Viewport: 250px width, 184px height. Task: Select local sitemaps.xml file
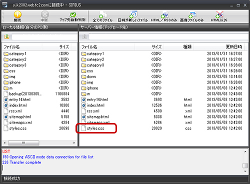coord(18,122)
